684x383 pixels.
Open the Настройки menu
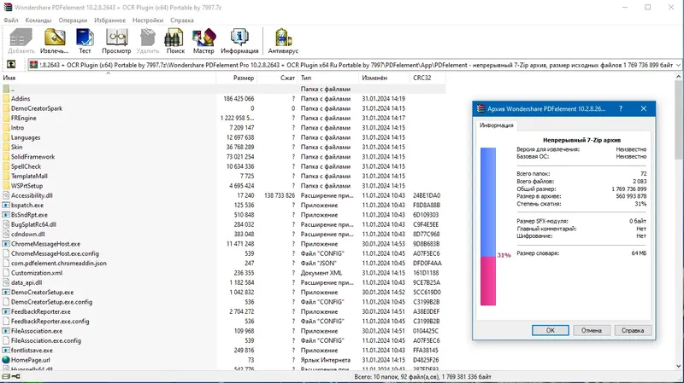(148, 20)
